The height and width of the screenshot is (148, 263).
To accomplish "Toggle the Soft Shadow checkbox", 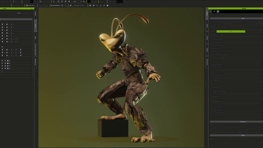I will coord(213,65).
